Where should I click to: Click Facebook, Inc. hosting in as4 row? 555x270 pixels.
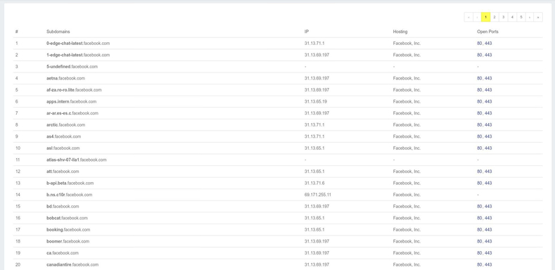[x=407, y=136]
